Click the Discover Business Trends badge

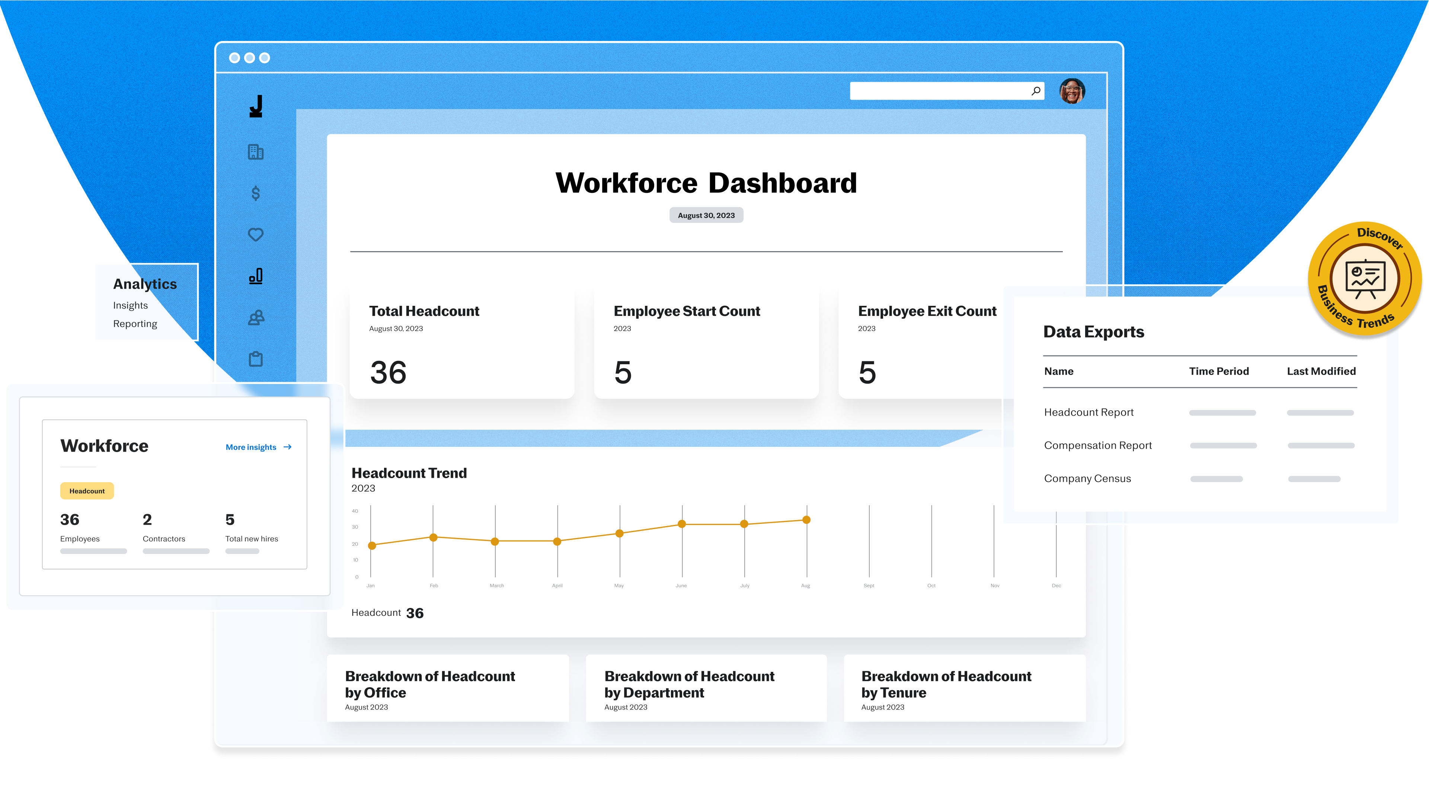click(1365, 278)
